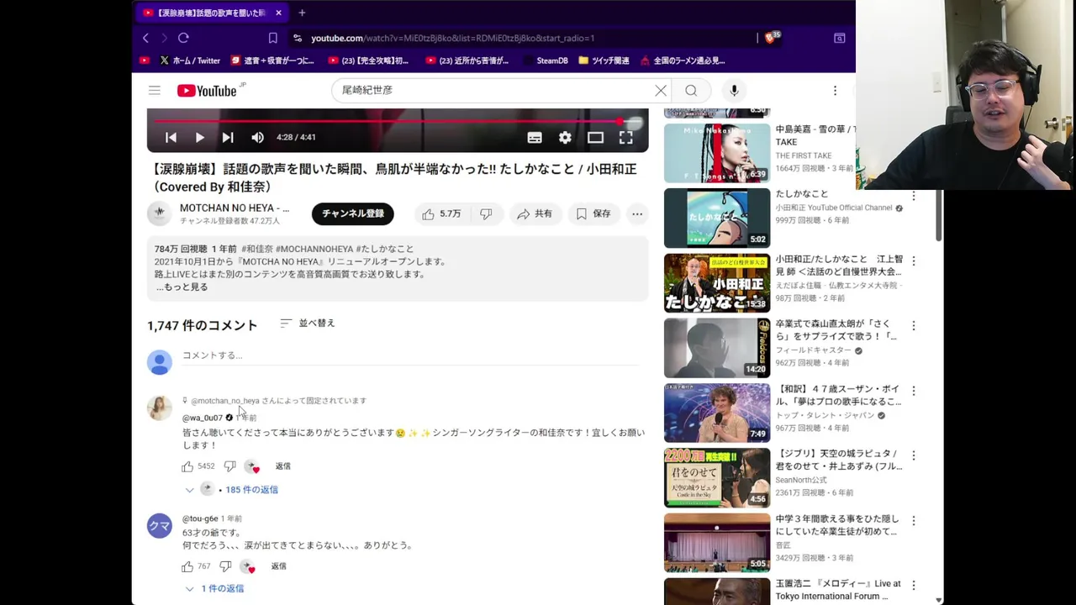Screen dimensions: 1076x605
Task: Enter fullscreen video mode
Action: (625, 137)
